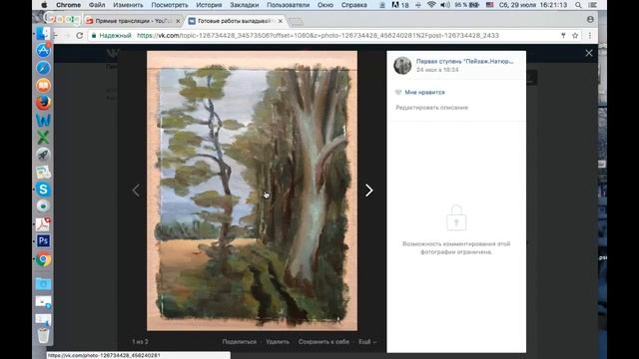
Task: Go to the next photo arrow
Action: 368,190
